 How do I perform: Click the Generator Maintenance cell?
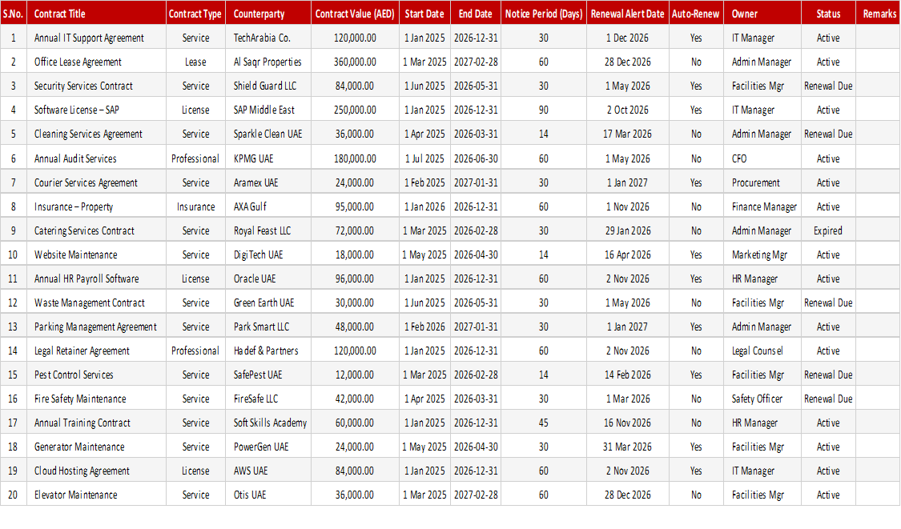(x=97, y=447)
